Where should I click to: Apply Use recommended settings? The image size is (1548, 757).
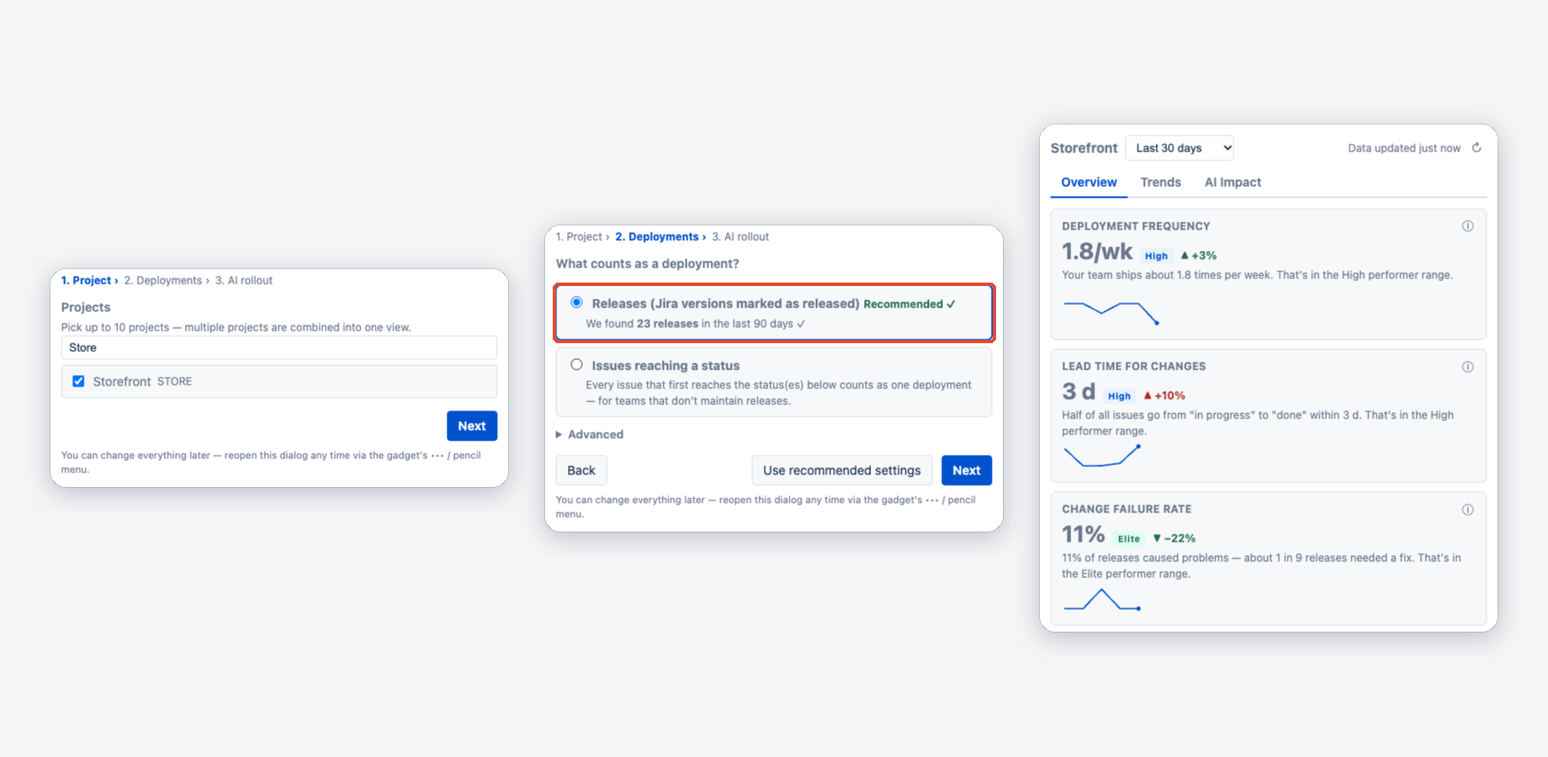[x=842, y=470]
